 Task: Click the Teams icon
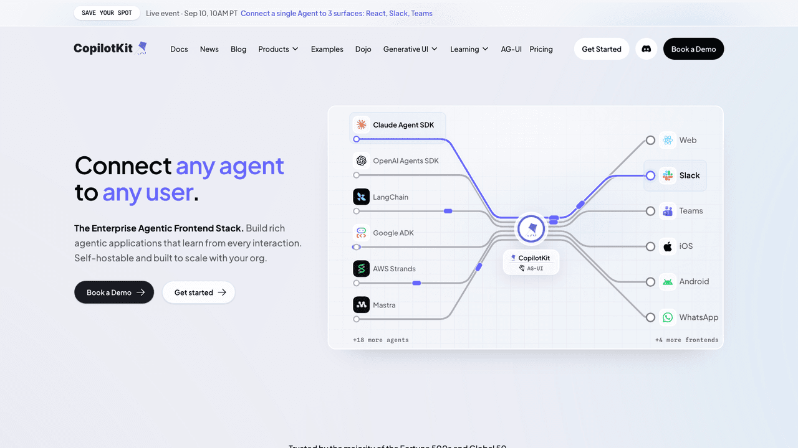pos(668,211)
